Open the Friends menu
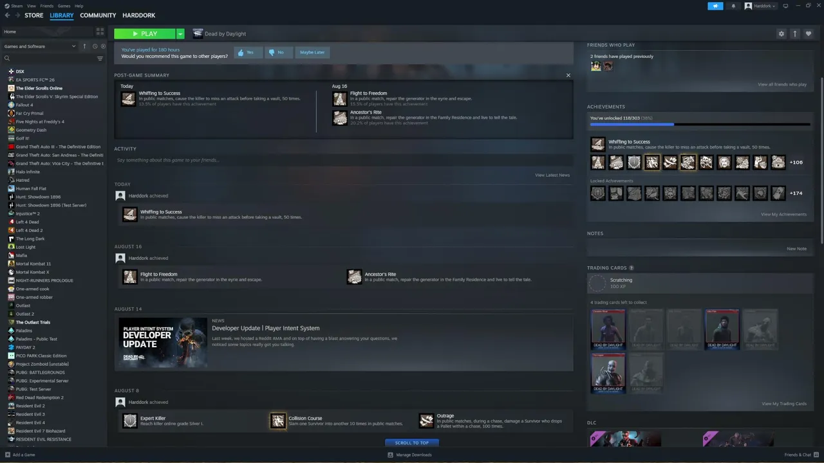 click(x=47, y=6)
